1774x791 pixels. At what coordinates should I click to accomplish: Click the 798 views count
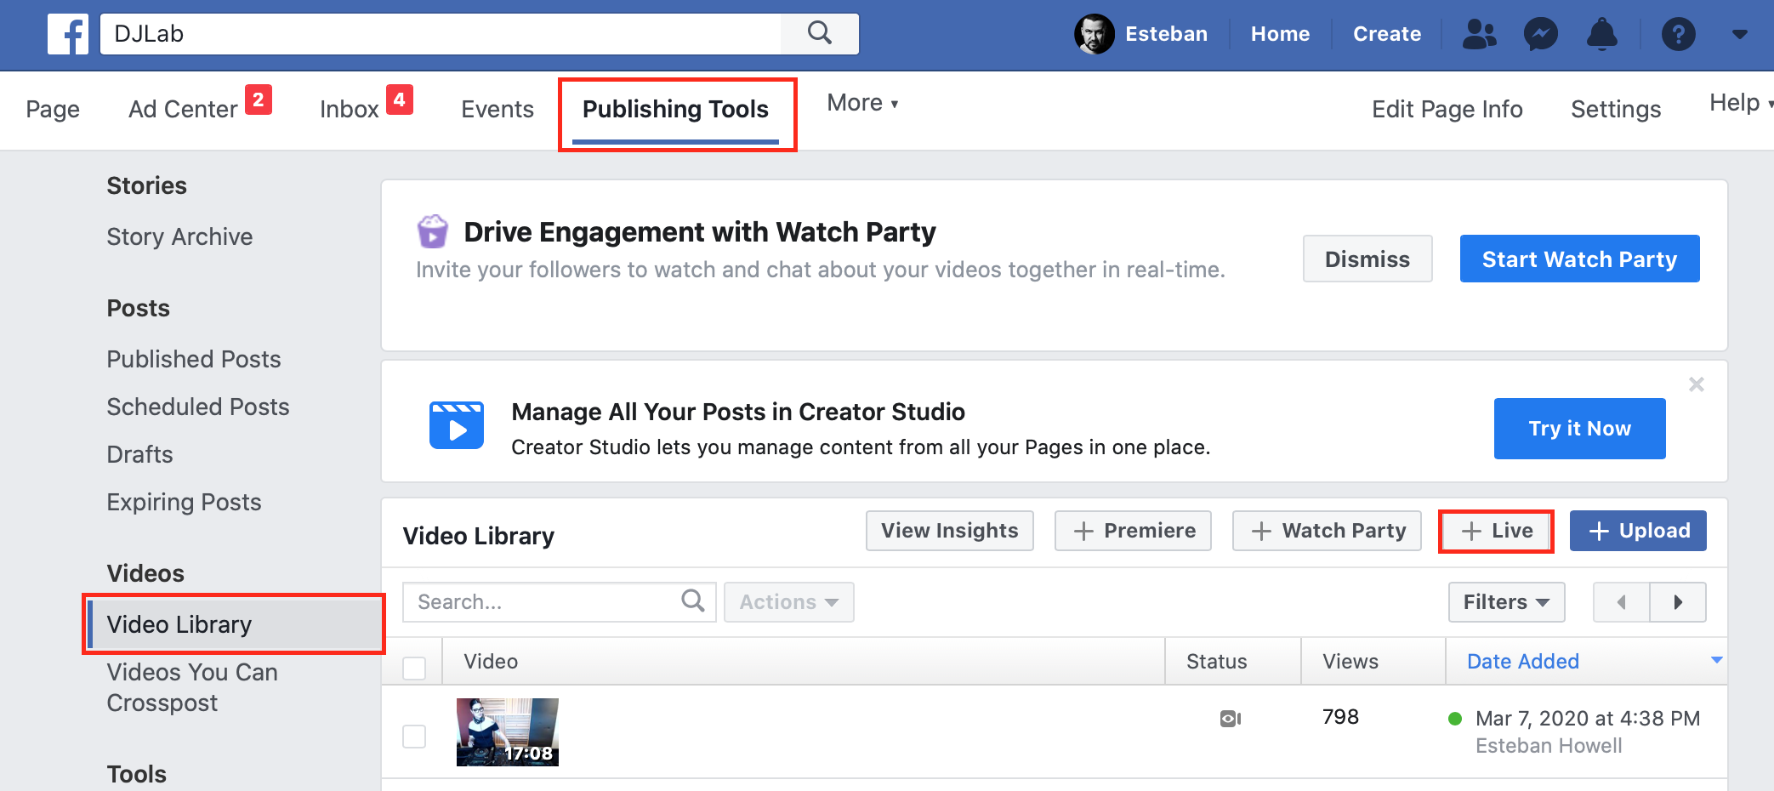[x=1340, y=717]
